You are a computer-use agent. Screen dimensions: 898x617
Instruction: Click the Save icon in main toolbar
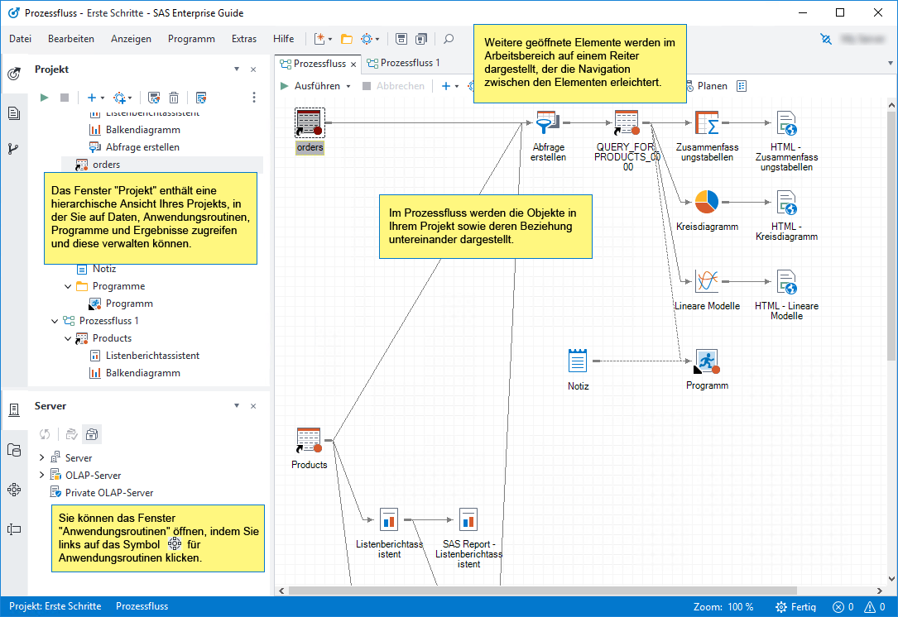[401, 39]
